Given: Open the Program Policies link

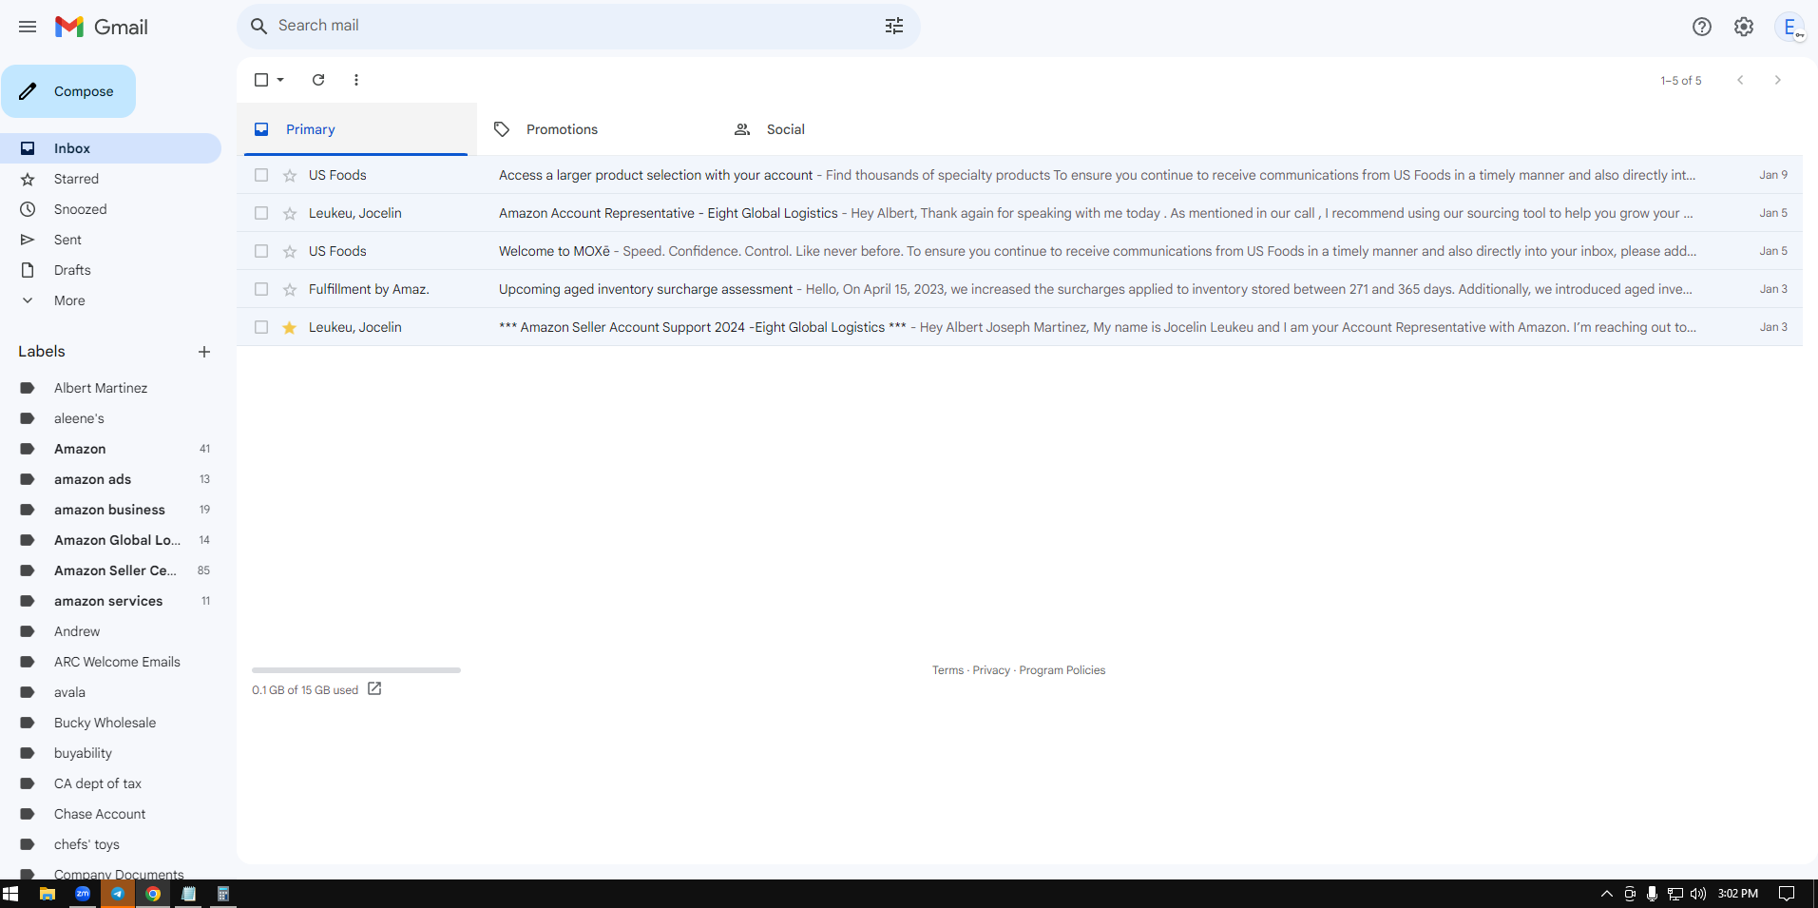Looking at the screenshot, I should 1062,670.
